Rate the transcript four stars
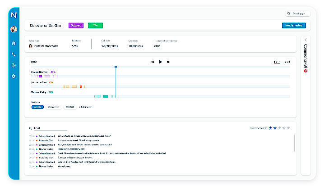The height and width of the screenshot is (189, 324). pos(285,128)
